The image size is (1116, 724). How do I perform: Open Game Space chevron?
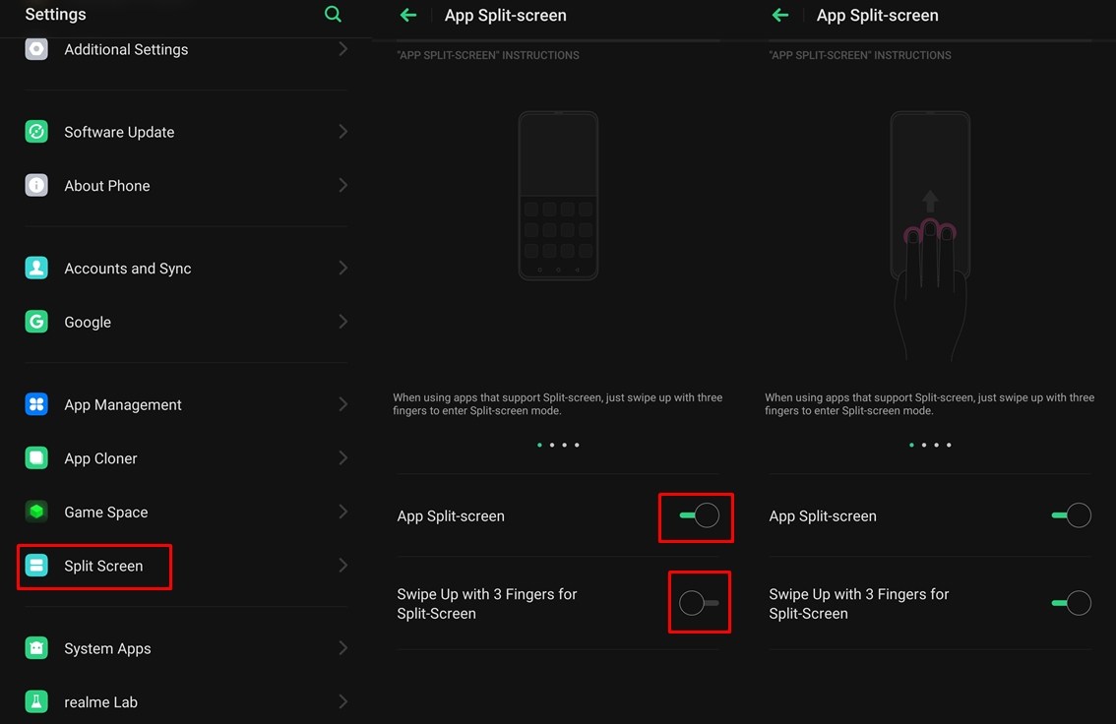click(343, 512)
